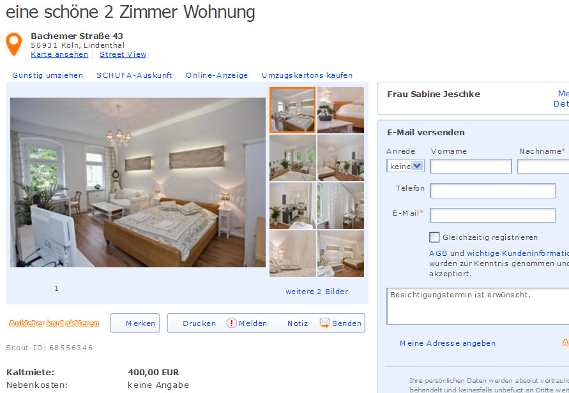This screenshot has width=569, height=393.
Task: Open thumbnail showing kitchen area
Action: point(292,205)
